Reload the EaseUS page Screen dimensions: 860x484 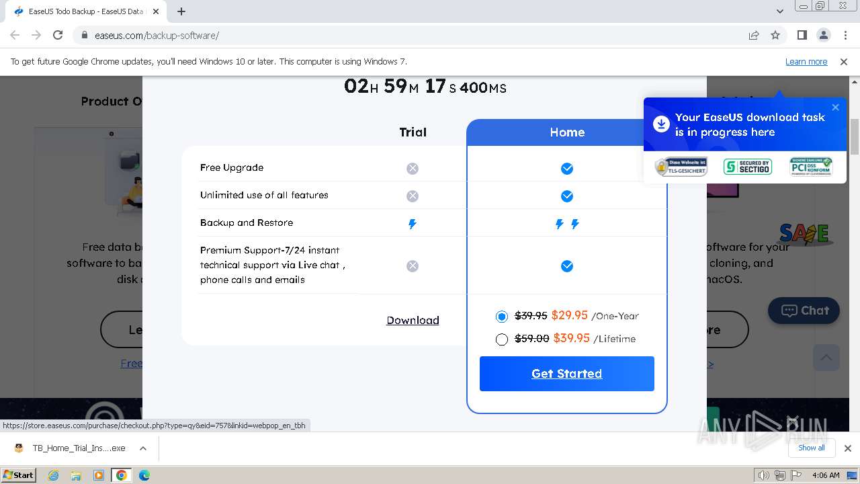tap(58, 35)
